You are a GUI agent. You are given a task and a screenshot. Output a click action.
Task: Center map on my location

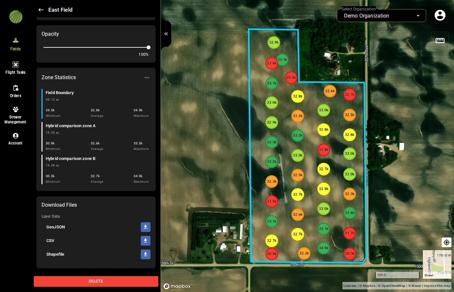(x=447, y=242)
